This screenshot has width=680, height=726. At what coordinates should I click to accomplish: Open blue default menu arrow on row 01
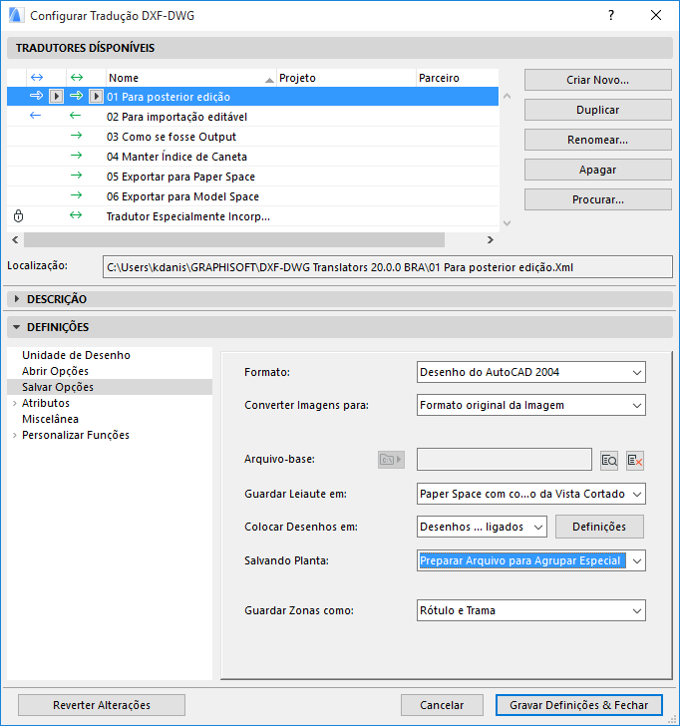pyautogui.click(x=56, y=97)
